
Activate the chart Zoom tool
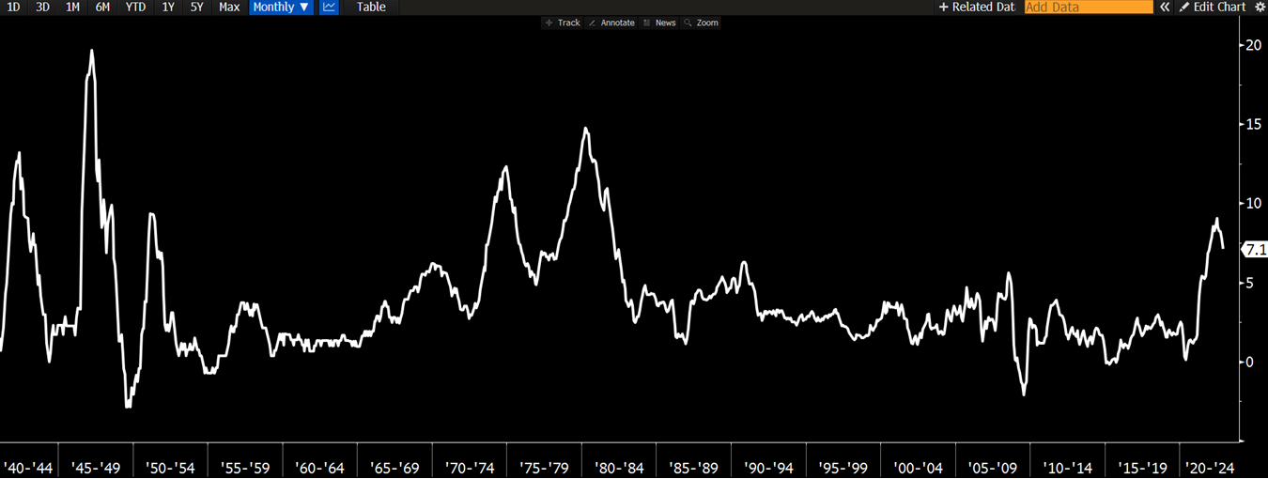702,23
